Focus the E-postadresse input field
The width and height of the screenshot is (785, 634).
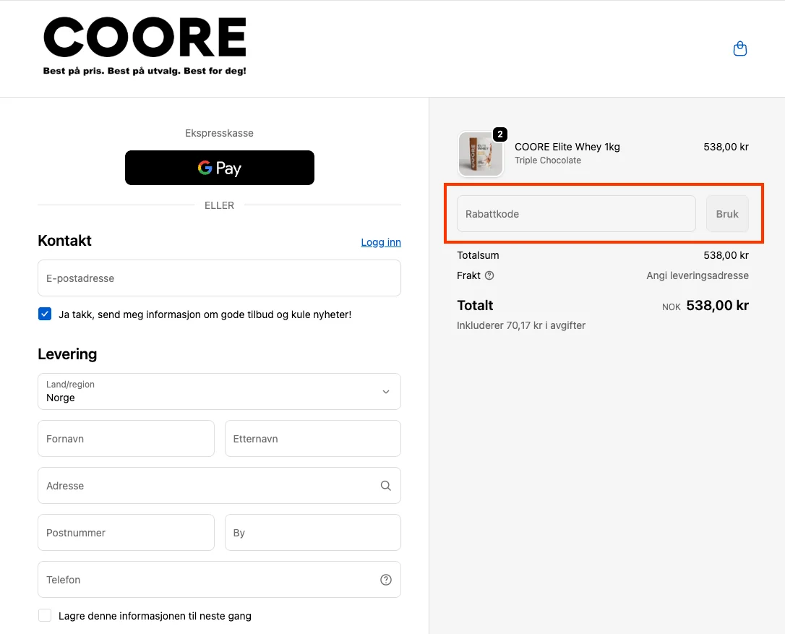(219, 278)
